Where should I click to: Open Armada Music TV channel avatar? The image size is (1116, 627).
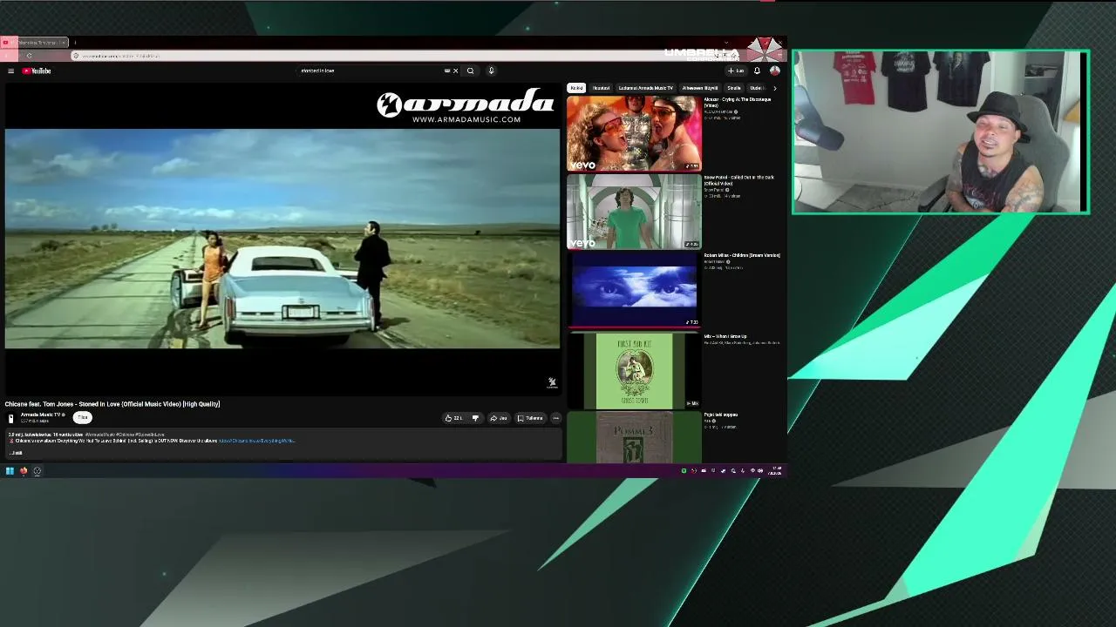coord(11,418)
